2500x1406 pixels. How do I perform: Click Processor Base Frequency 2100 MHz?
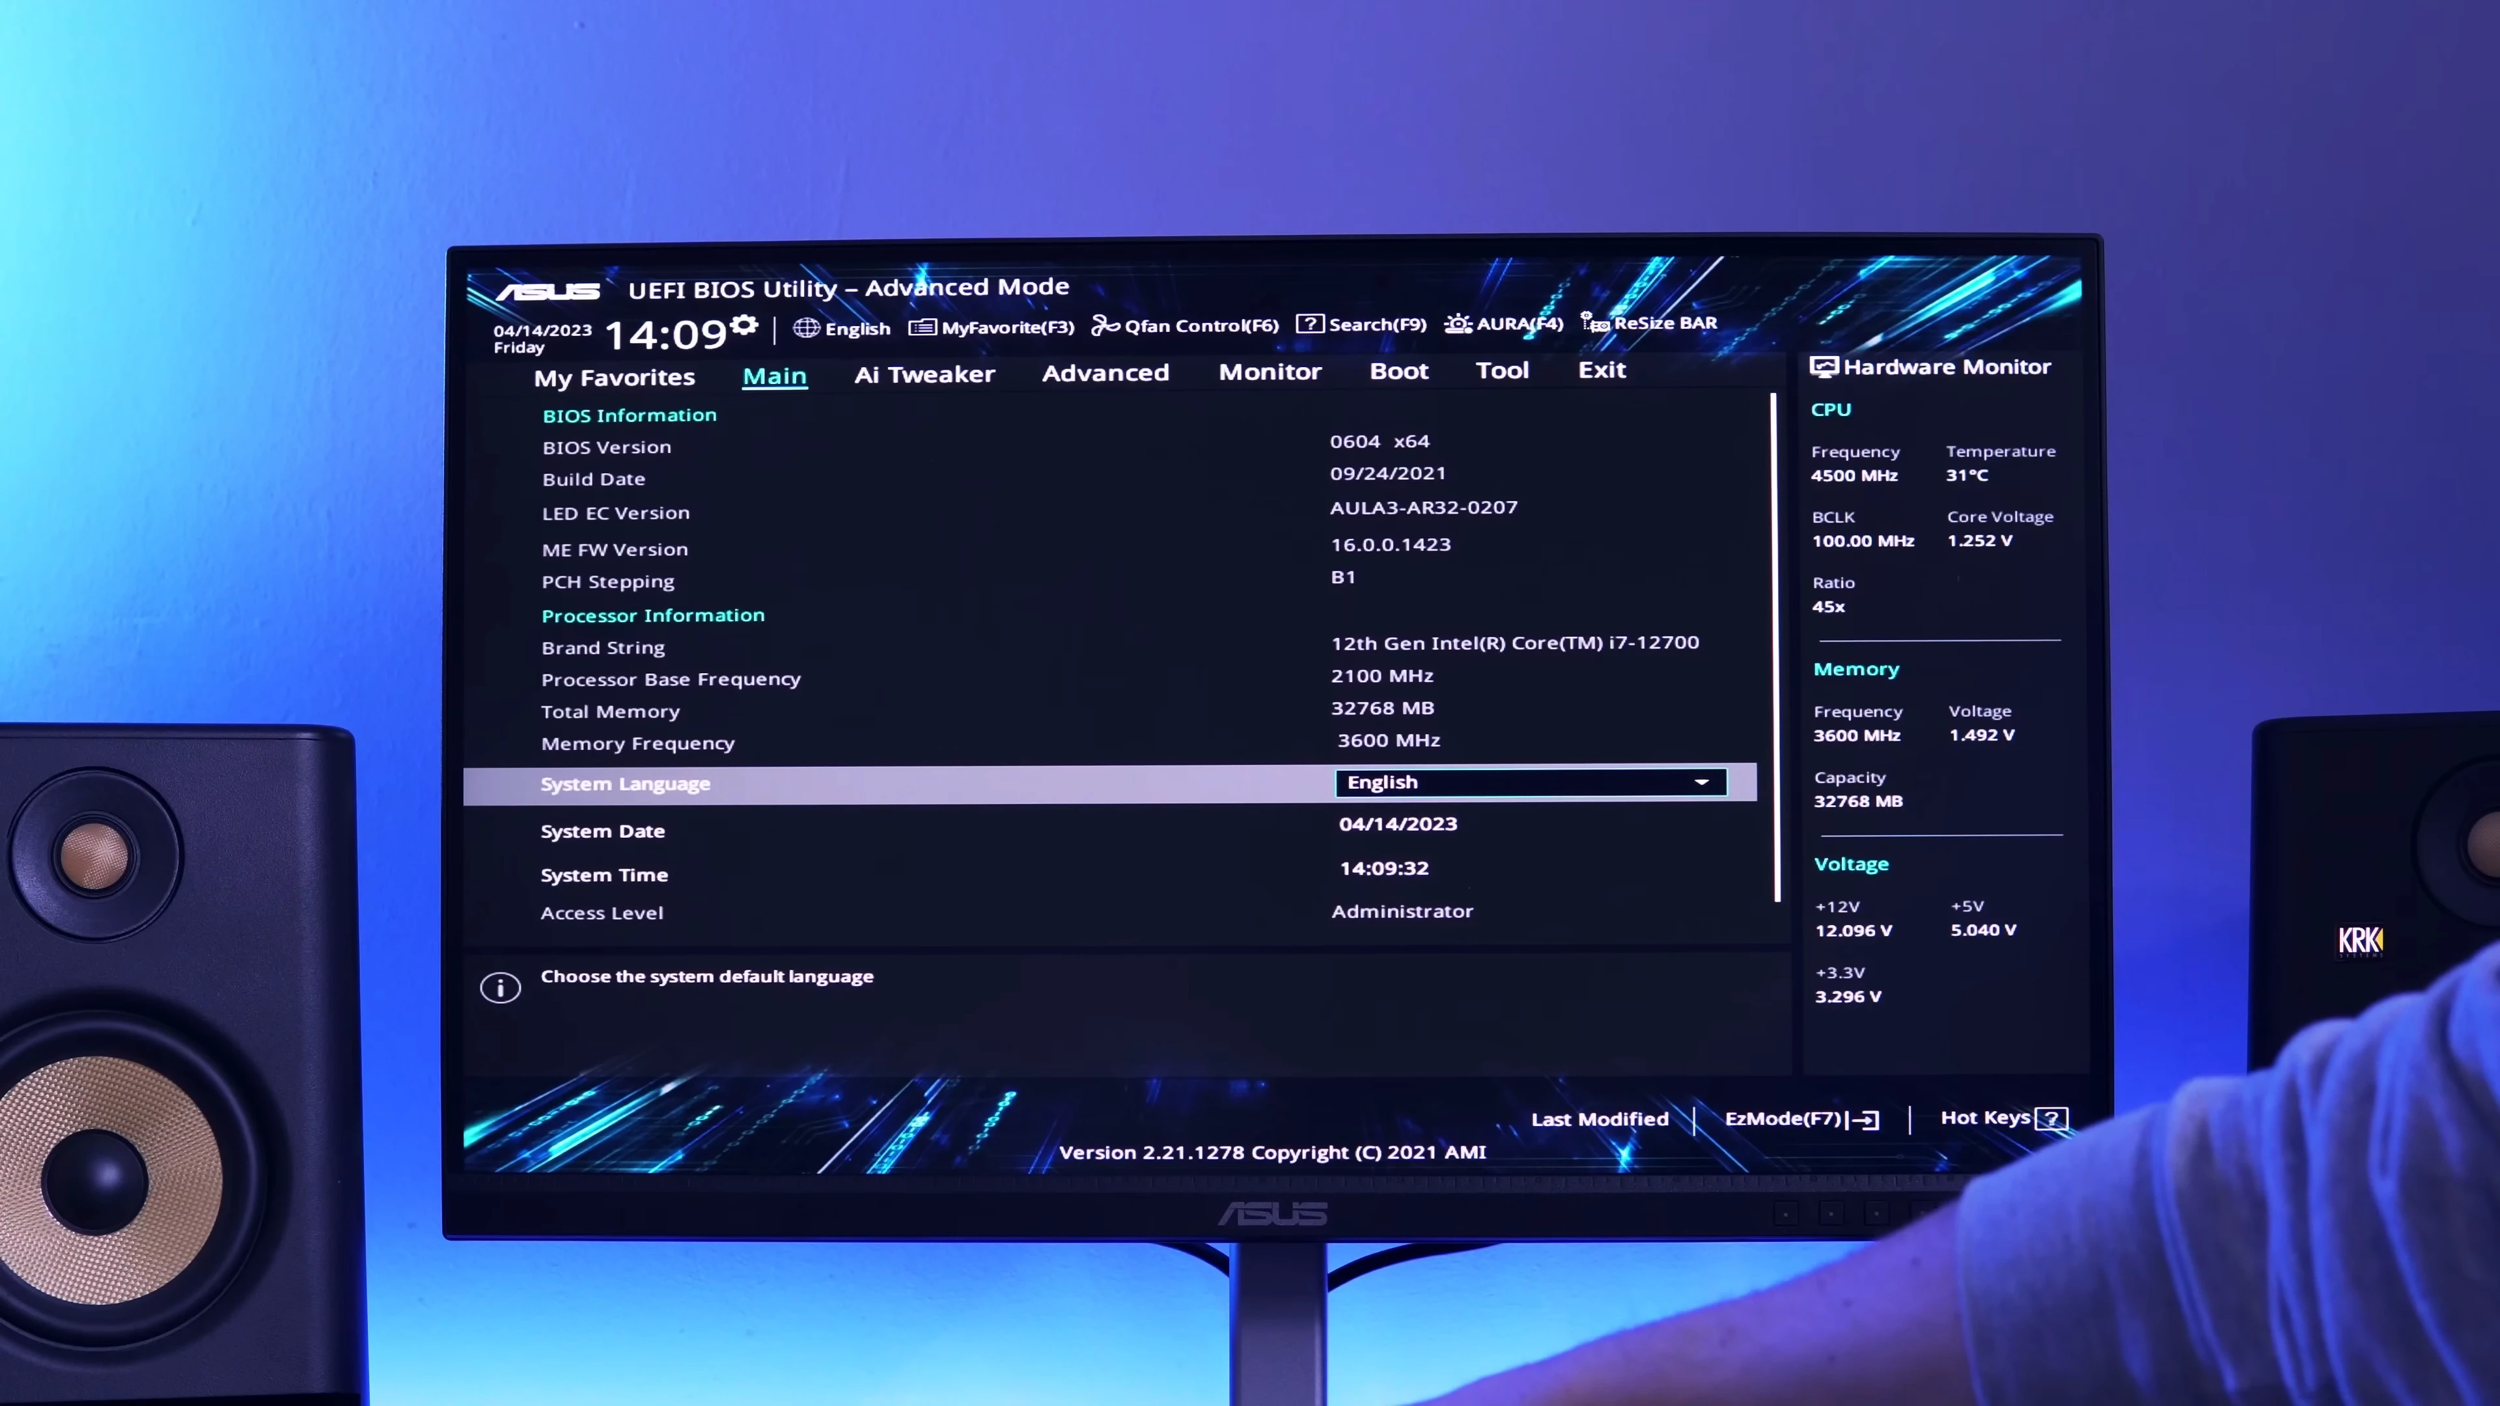coord(1382,676)
